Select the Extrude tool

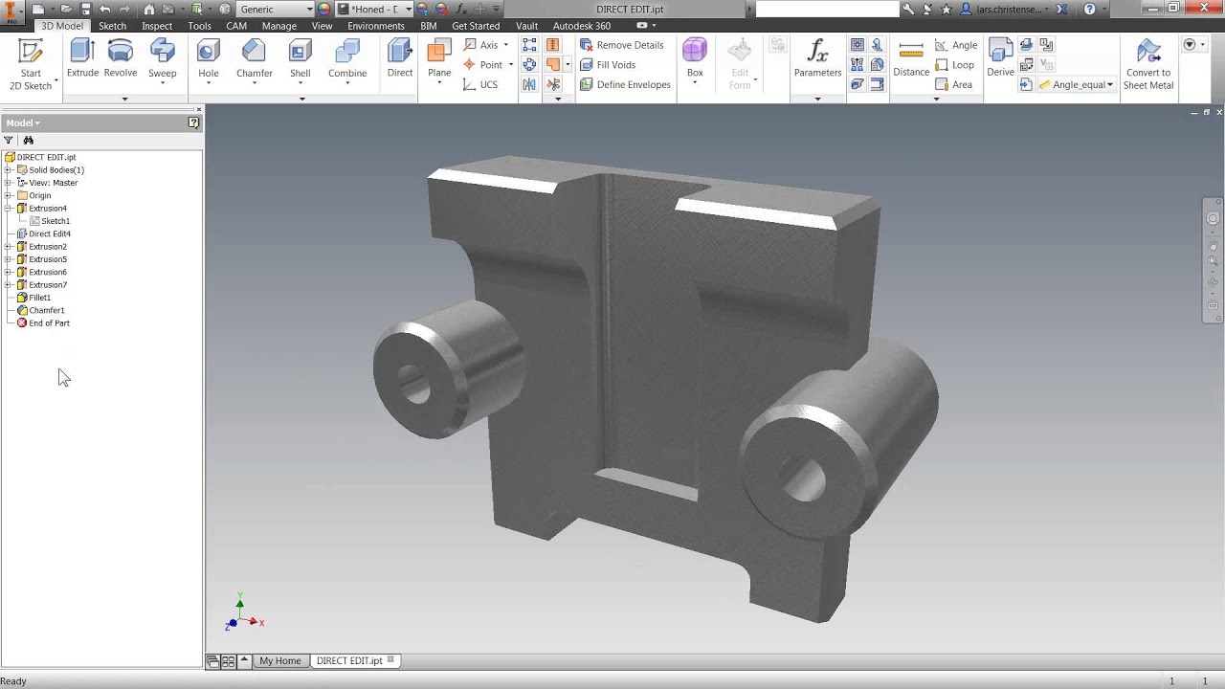82,59
